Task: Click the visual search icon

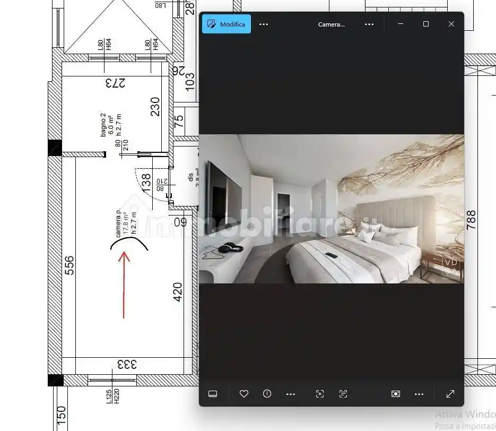Action: pyautogui.click(x=320, y=394)
